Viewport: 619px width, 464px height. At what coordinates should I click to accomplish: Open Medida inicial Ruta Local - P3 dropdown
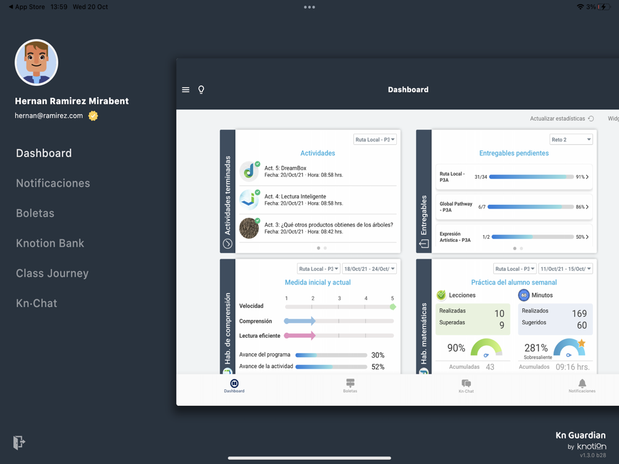tap(318, 269)
